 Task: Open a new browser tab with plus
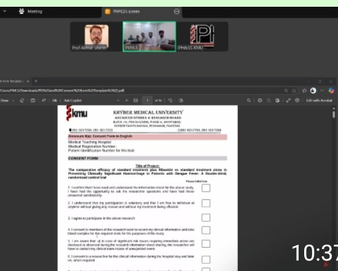36,81
